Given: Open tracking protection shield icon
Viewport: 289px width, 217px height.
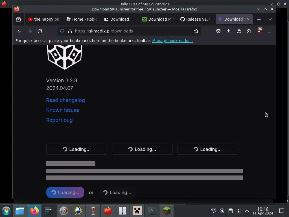Looking at the screenshot, I should (x=62, y=31).
